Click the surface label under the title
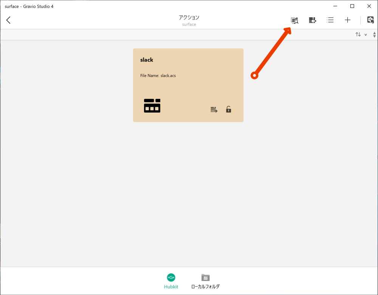 189,25
